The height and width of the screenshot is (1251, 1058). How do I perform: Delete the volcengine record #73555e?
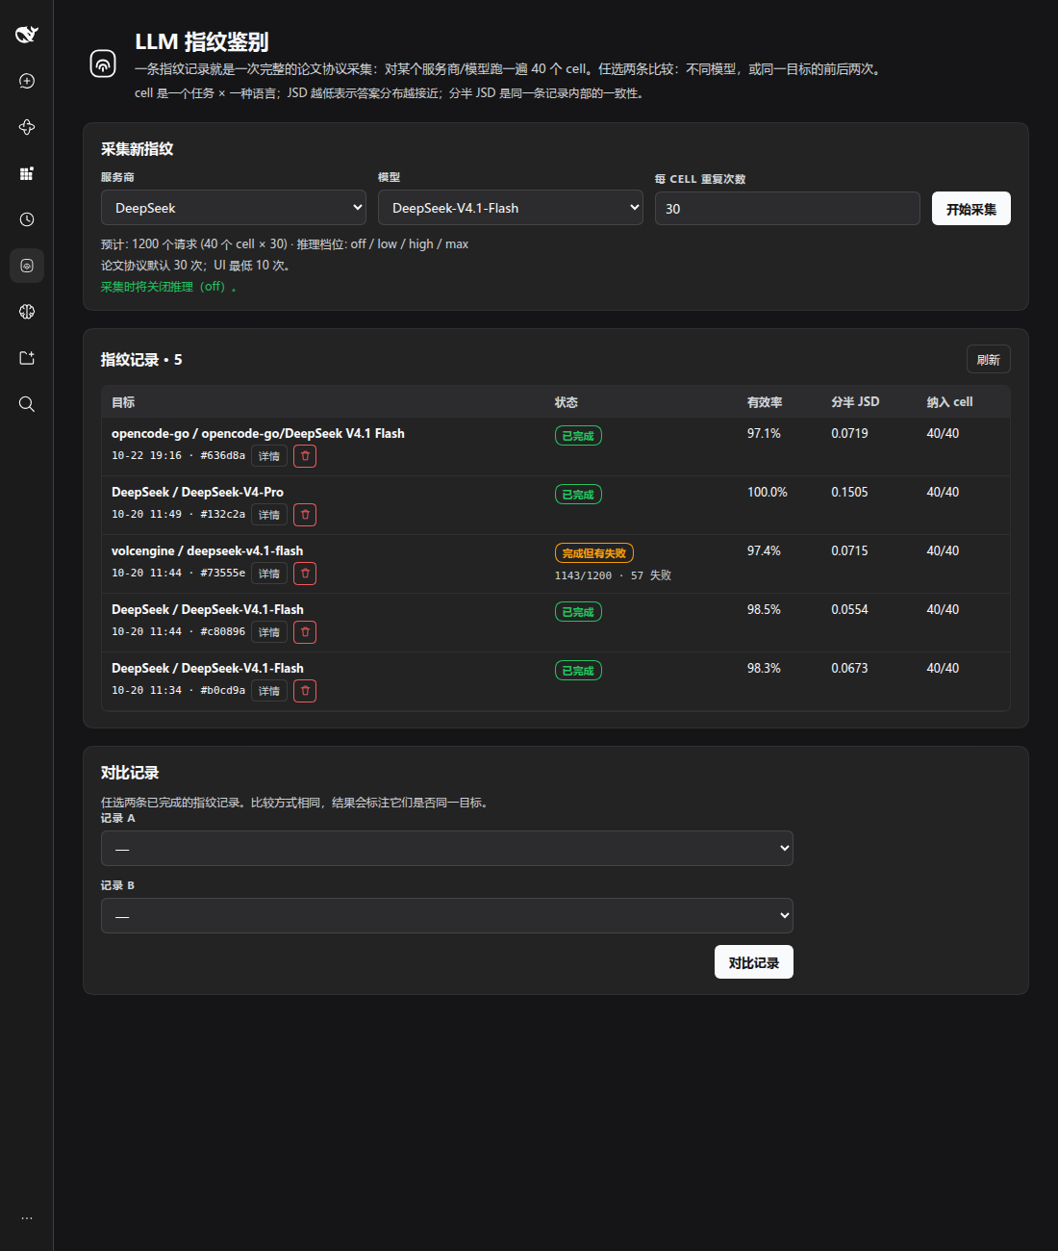[x=305, y=574]
